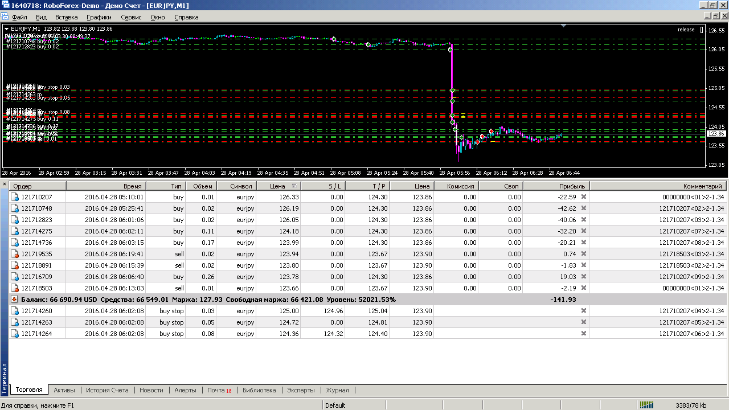Screen dimensions: 729x410
Task: Close sell order 121718503 with its X
Action: 584,288
